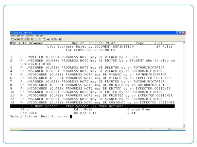Click the Open folder toolbar icon

(x=15, y=39)
